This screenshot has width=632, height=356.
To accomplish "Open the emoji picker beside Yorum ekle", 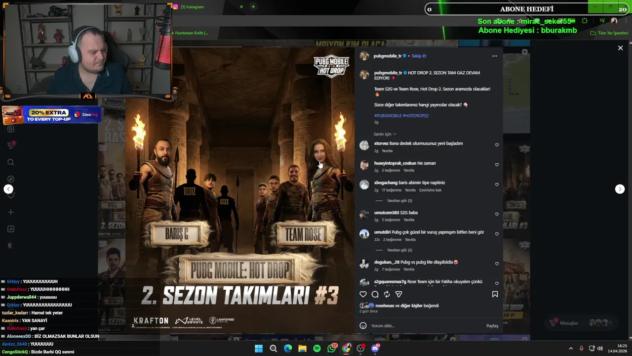I will (363, 325).
